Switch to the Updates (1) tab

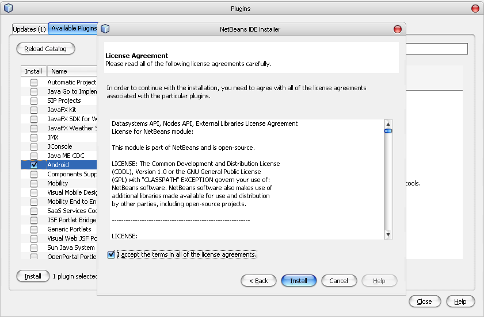click(29, 29)
